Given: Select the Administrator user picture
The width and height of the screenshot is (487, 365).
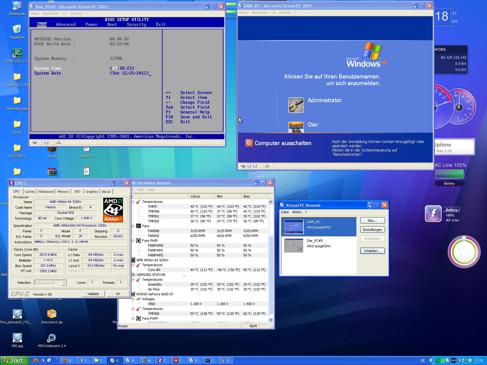Looking at the screenshot, I should click(296, 105).
